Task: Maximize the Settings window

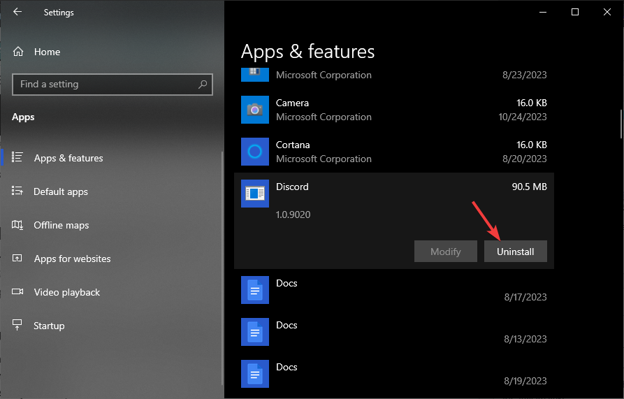Action: tap(575, 12)
